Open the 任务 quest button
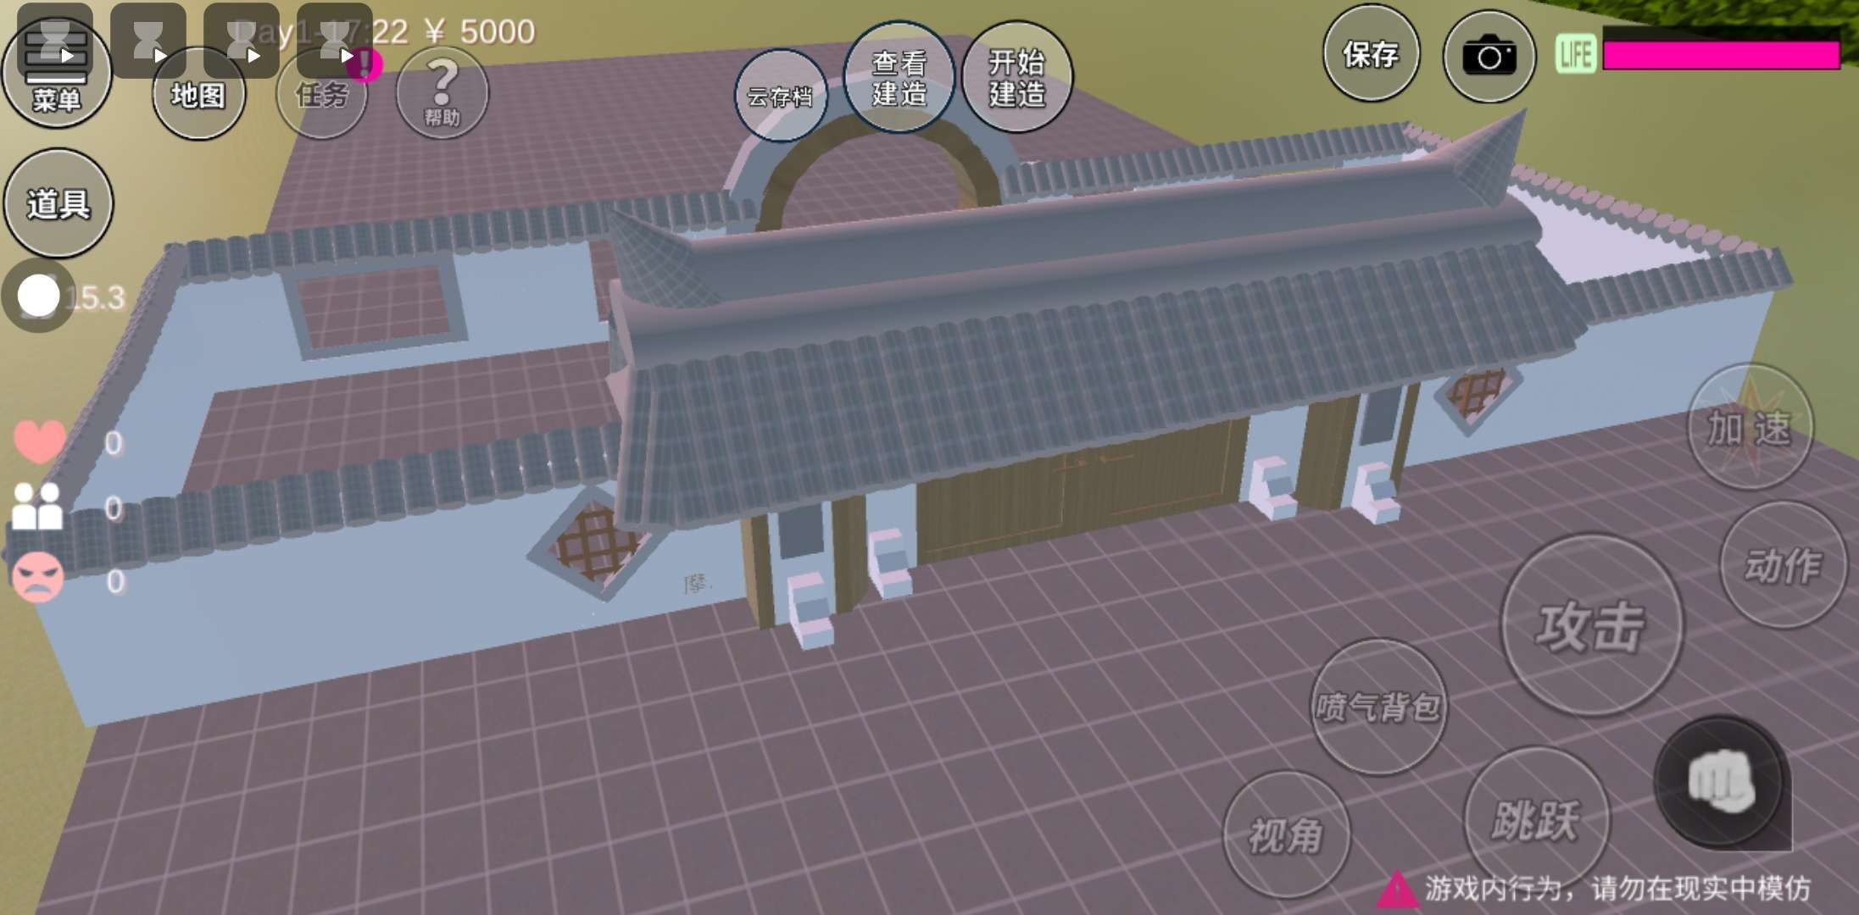This screenshot has height=915, width=1859. click(321, 100)
